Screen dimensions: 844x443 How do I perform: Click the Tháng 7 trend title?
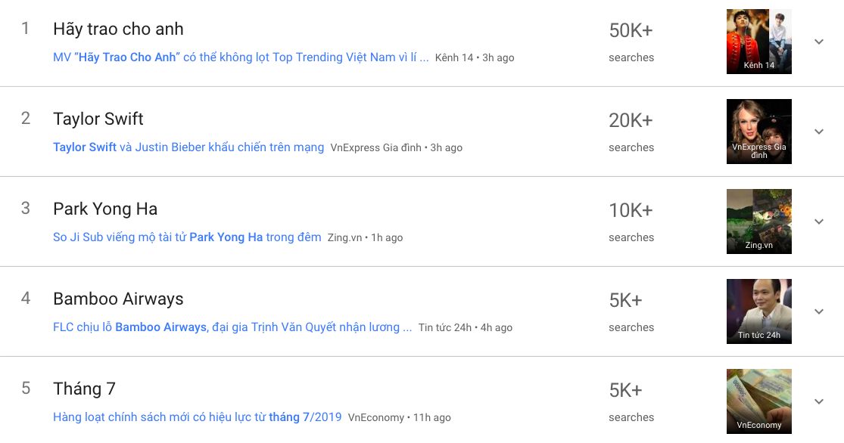84,389
